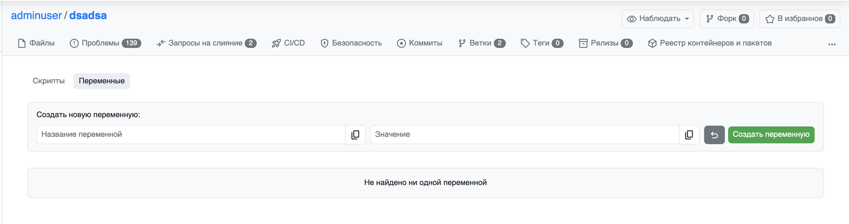Click the В избранное count badge
The width and height of the screenshot is (849, 224).
tap(830, 19)
